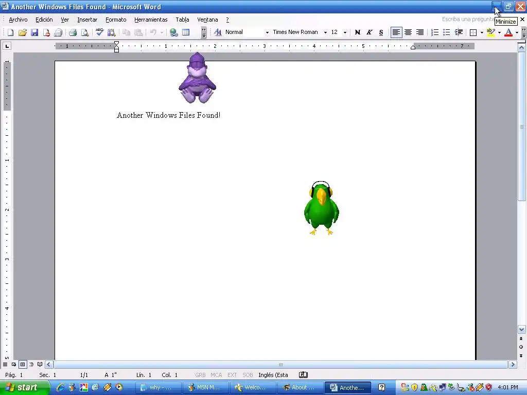Switch to the Welco... taskbar window
The image size is (527, 395).
253,387
